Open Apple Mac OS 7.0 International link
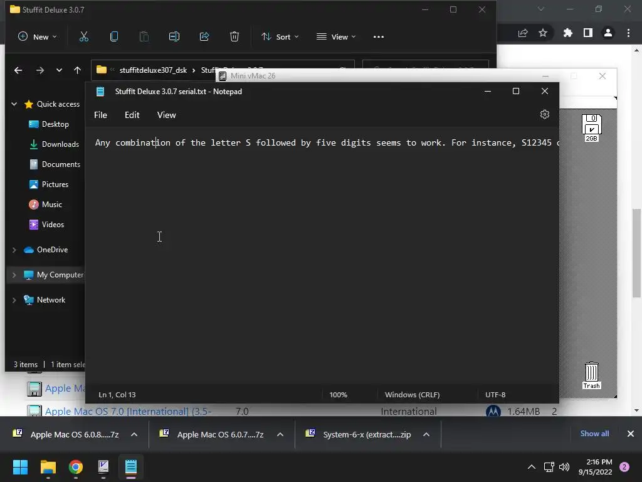Image resolution: width=642 pixels, height=482 pixels. (x=128, y=411)
